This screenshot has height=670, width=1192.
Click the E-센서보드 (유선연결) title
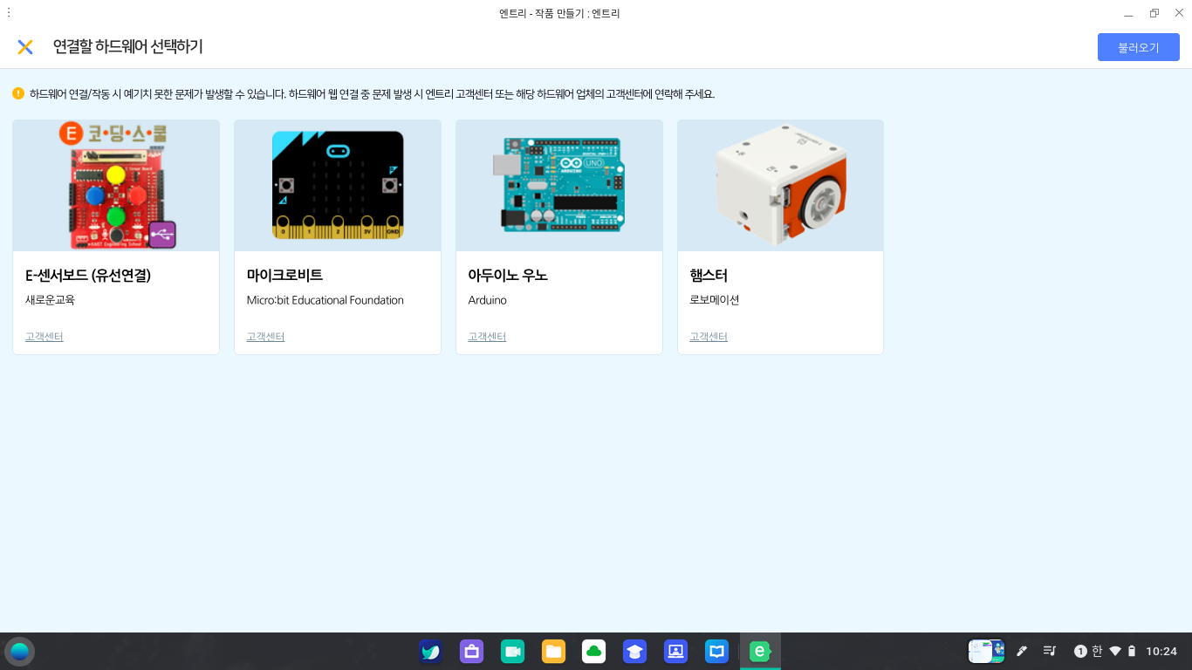point(88,275)
